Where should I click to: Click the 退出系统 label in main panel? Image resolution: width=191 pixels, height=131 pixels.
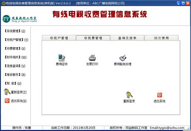click(x=159, y=101)
